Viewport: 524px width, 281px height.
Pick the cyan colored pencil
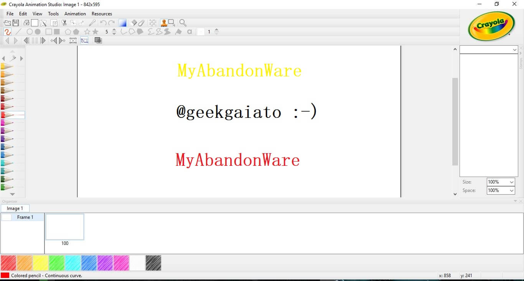(7, 163)
